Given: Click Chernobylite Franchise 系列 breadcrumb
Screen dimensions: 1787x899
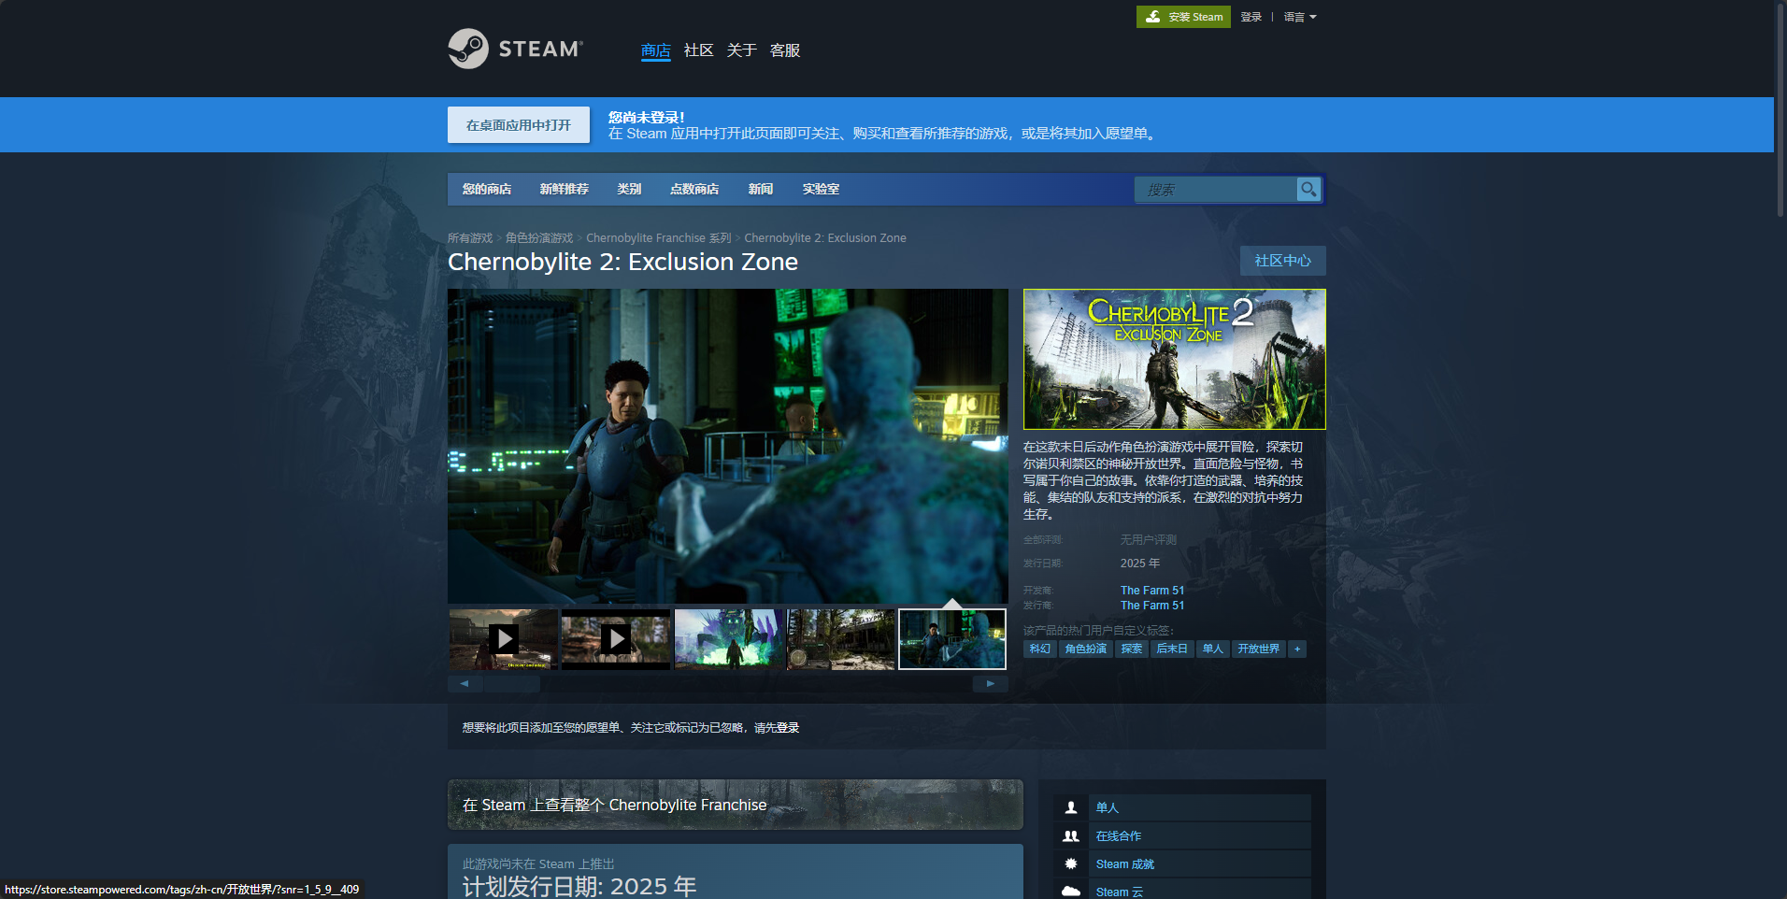Looking at the screenshot, I should 658,238.
